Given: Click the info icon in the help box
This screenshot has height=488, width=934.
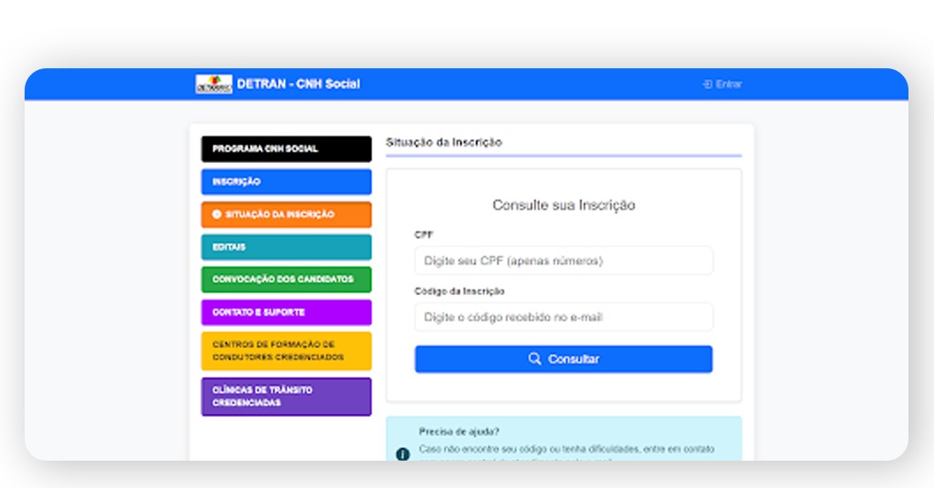Looking at the screenshot, I should click(402, 453).
